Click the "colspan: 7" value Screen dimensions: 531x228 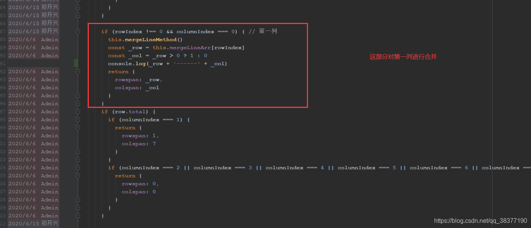[154, 143]
